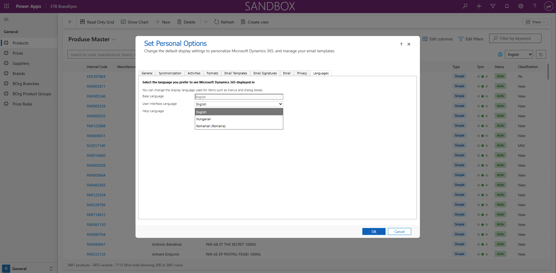Switch to the Languages tab
556x273 pixels.
point(321,73)
